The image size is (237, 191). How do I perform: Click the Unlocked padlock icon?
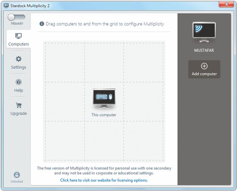[x=17, y=175]
